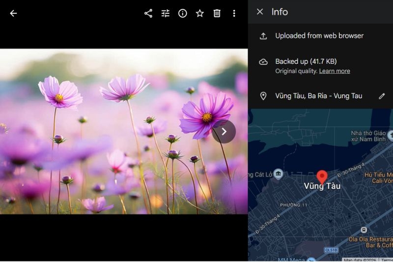Click the cloud Backed up icon

263,61
